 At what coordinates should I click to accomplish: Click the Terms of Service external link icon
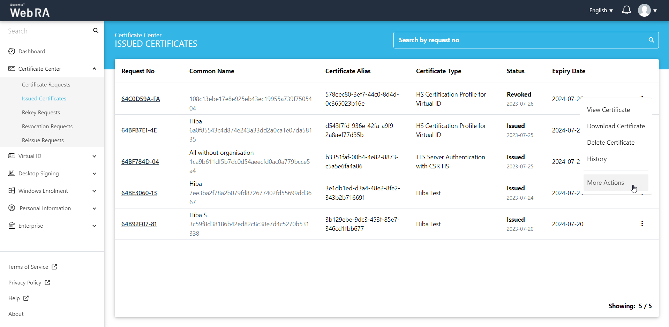coord(54,267)
